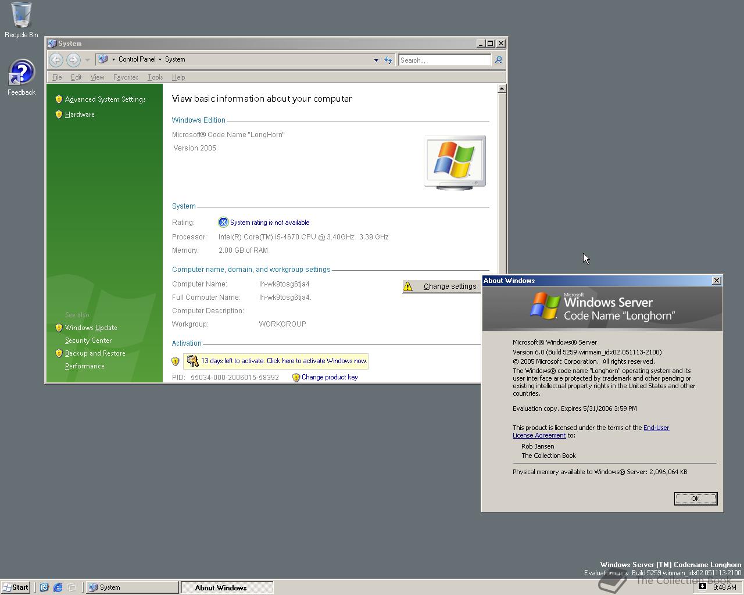The image size is (744, 595).
Task: Minimize the System window
Action: coord(481,44)
